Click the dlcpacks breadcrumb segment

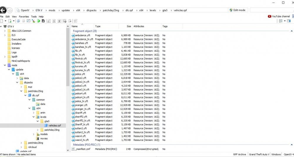[x=91, y=10]
